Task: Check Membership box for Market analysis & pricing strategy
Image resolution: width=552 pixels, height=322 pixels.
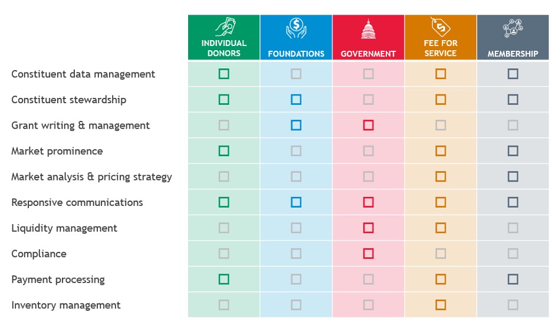Action: click(513, 177)
